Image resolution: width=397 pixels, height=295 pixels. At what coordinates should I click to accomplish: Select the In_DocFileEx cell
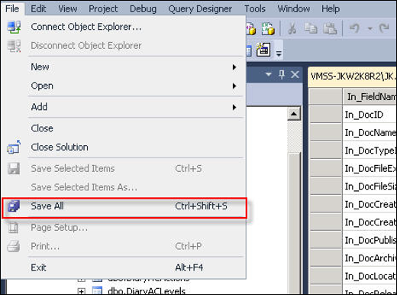(370, 168)
